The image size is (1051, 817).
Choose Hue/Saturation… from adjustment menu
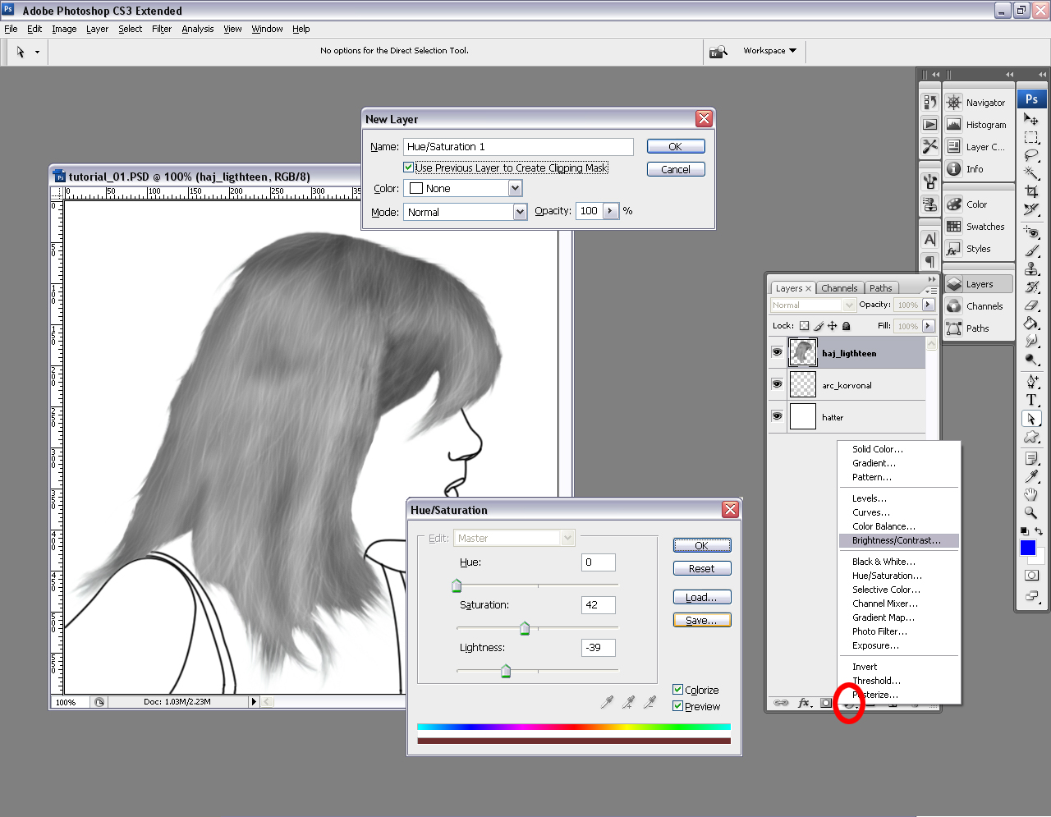coord(887,576)
